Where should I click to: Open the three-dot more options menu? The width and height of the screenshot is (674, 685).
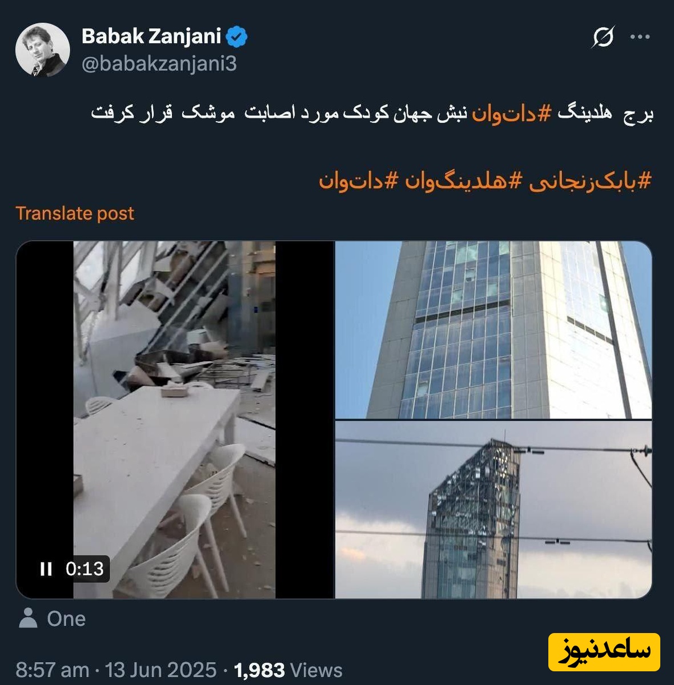click(640, 37)
